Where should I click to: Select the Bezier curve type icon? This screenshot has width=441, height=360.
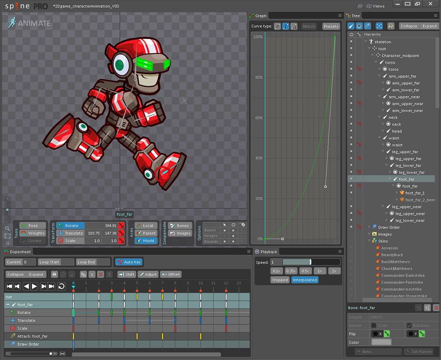click(286, 26)
